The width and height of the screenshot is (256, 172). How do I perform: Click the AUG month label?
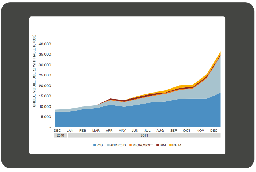(x=160, y=131)
